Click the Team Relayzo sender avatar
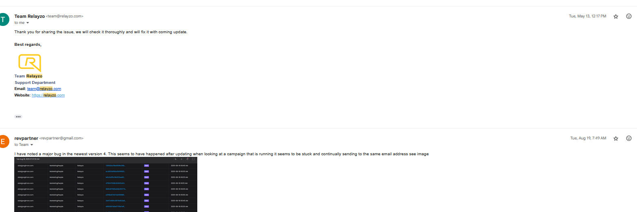Screen dimensions: 637x212 pyautogui.click(x=4, y=19)
